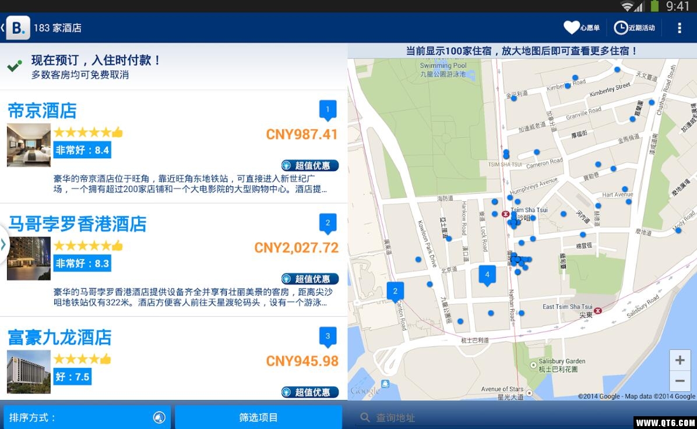Open the wishlist heart icon 心愿单

pos(582,27)
